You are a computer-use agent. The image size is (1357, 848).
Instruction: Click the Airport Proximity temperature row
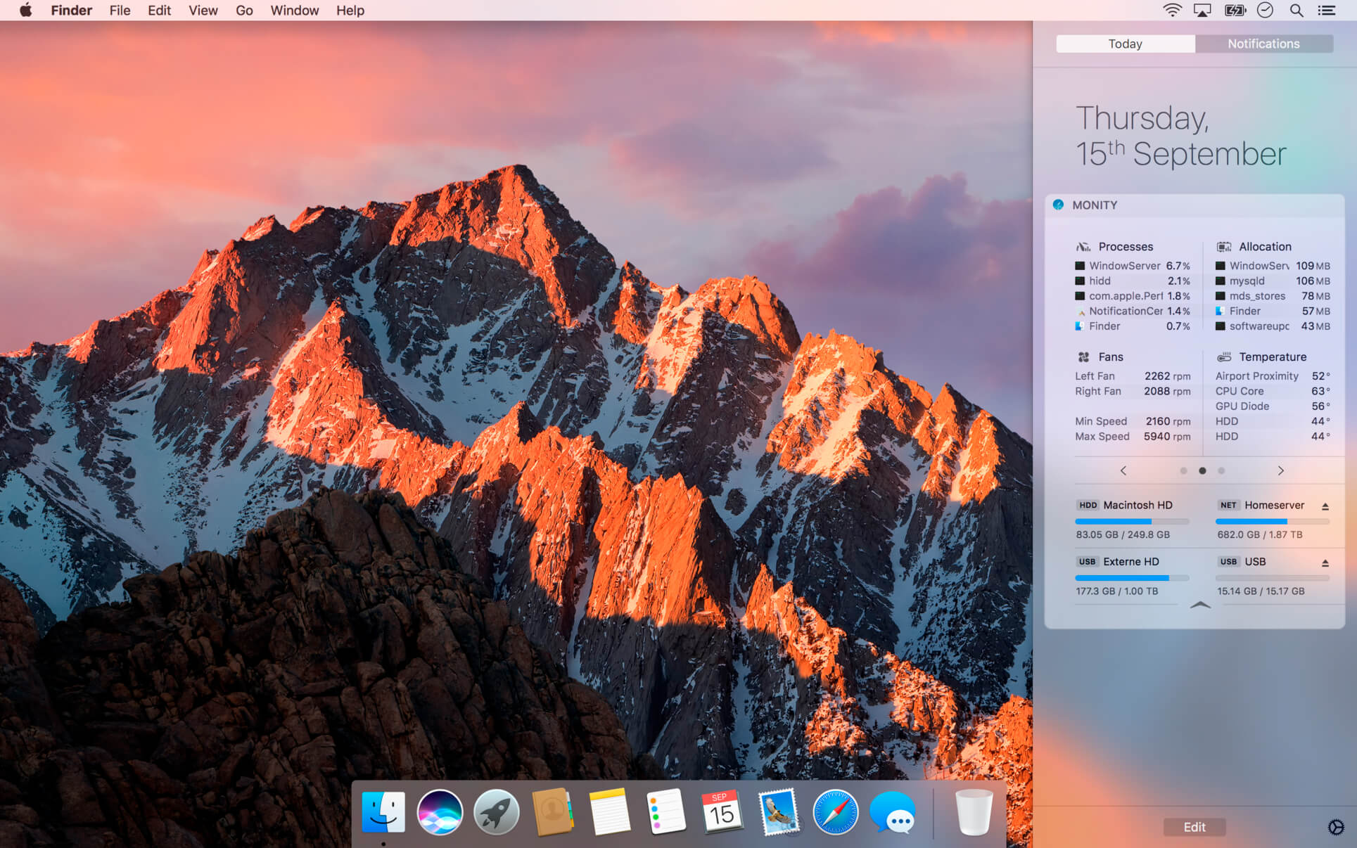tap(1273, 376)
